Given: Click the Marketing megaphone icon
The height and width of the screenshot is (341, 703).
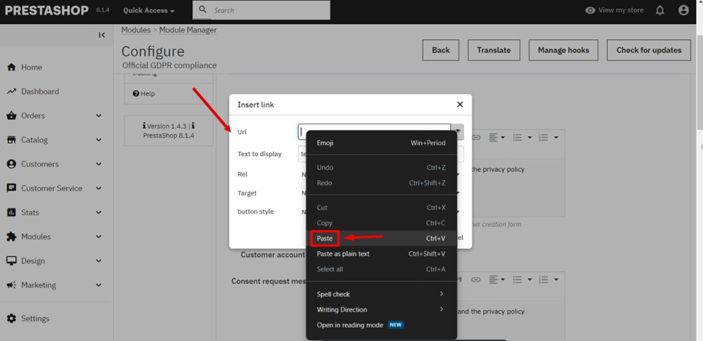Looking at the screenshot, I should tap(12, 285).
